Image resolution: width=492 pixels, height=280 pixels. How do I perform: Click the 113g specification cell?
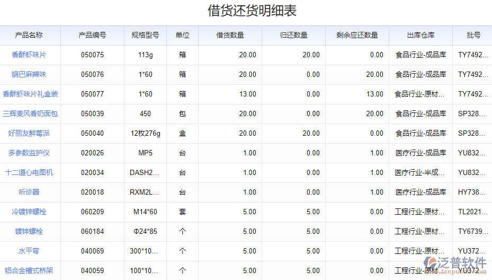tap(145, 55)
